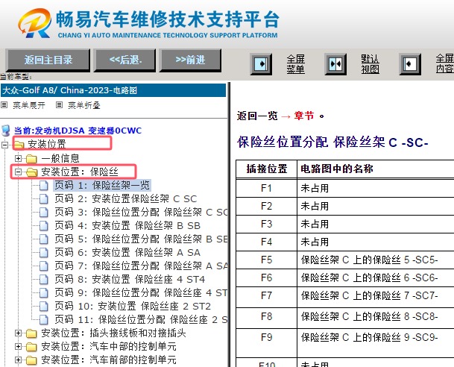Open 页码 11: 保险丝位置分配 保险丝座 2

[x=141, y=319]
